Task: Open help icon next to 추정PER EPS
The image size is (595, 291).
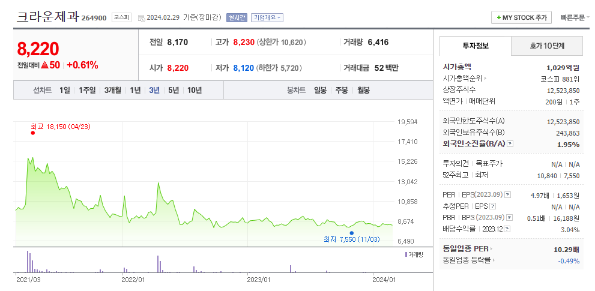Action: tap(492, 206)
